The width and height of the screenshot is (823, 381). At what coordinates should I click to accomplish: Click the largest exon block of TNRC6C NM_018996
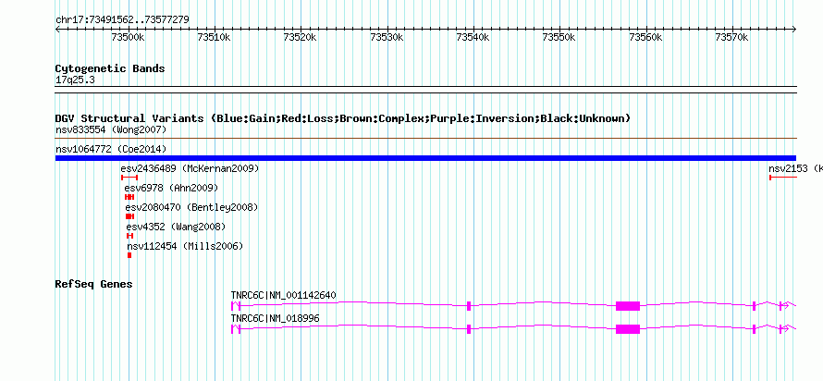(628, 329)
